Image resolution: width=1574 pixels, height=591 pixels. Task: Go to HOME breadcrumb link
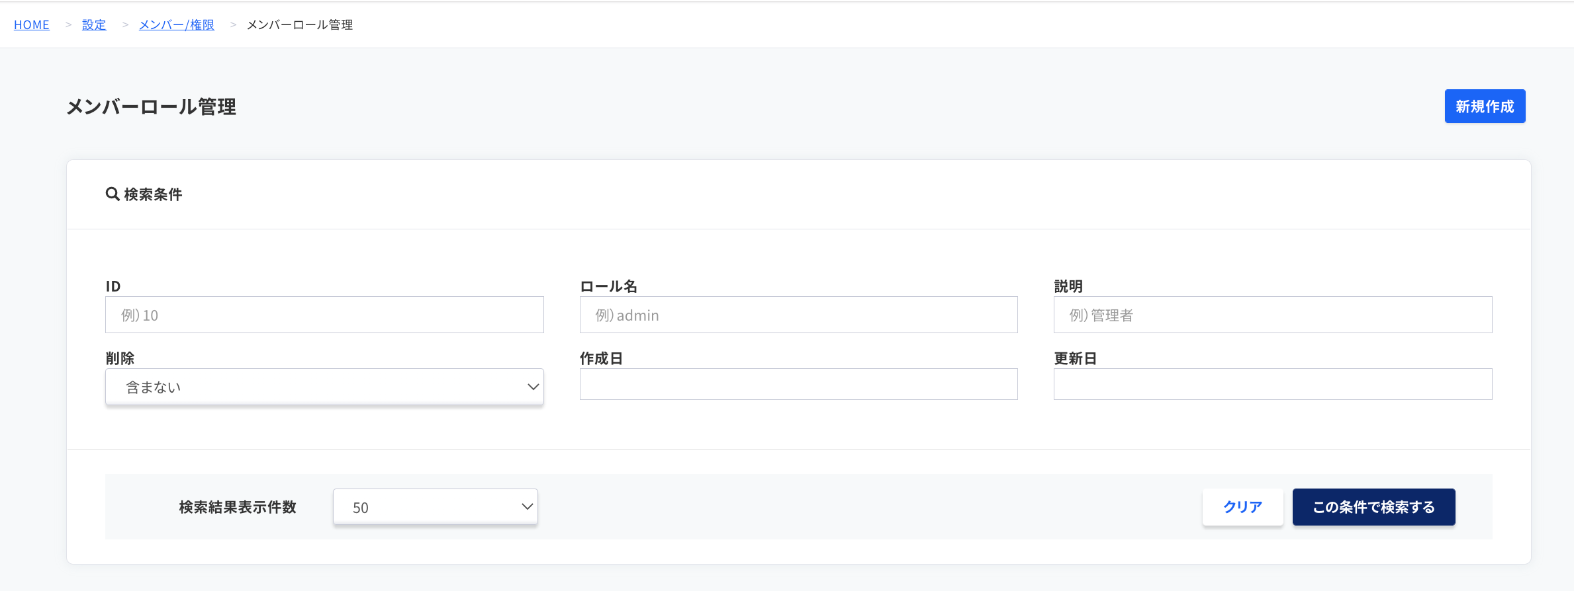click(x=32, y=24)
